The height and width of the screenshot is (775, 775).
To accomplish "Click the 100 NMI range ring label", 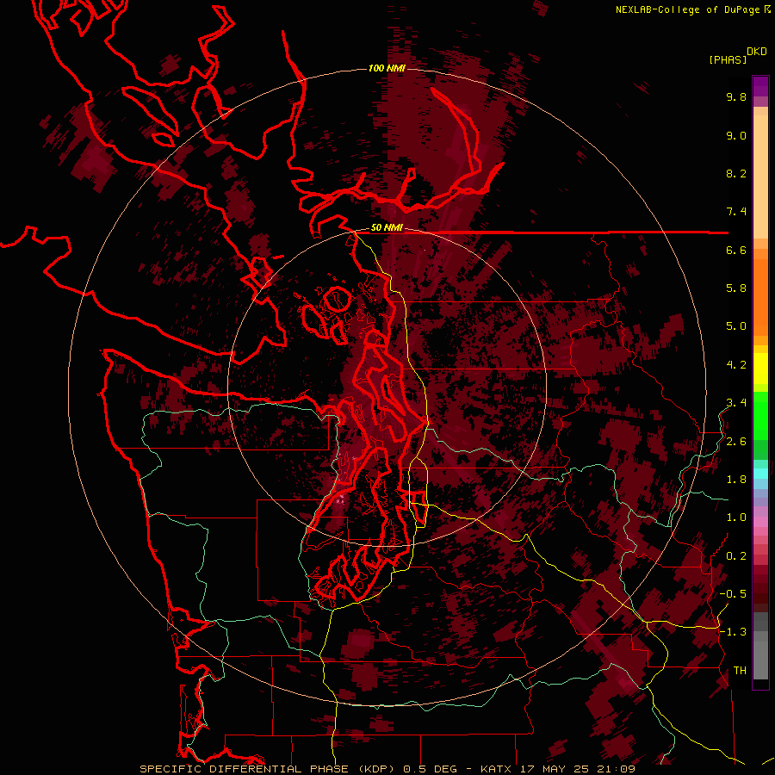I will (x=387, y=68).
